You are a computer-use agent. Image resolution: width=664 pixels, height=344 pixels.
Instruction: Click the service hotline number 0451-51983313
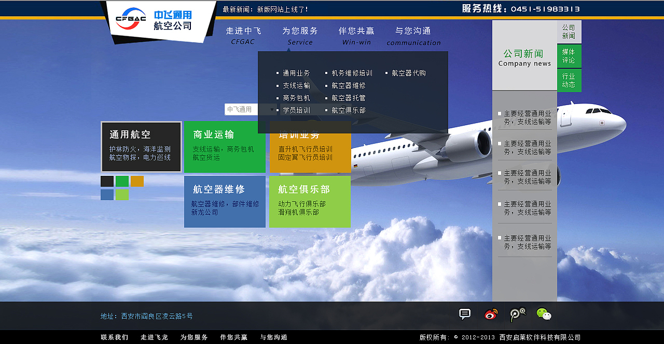coord(545,9)
